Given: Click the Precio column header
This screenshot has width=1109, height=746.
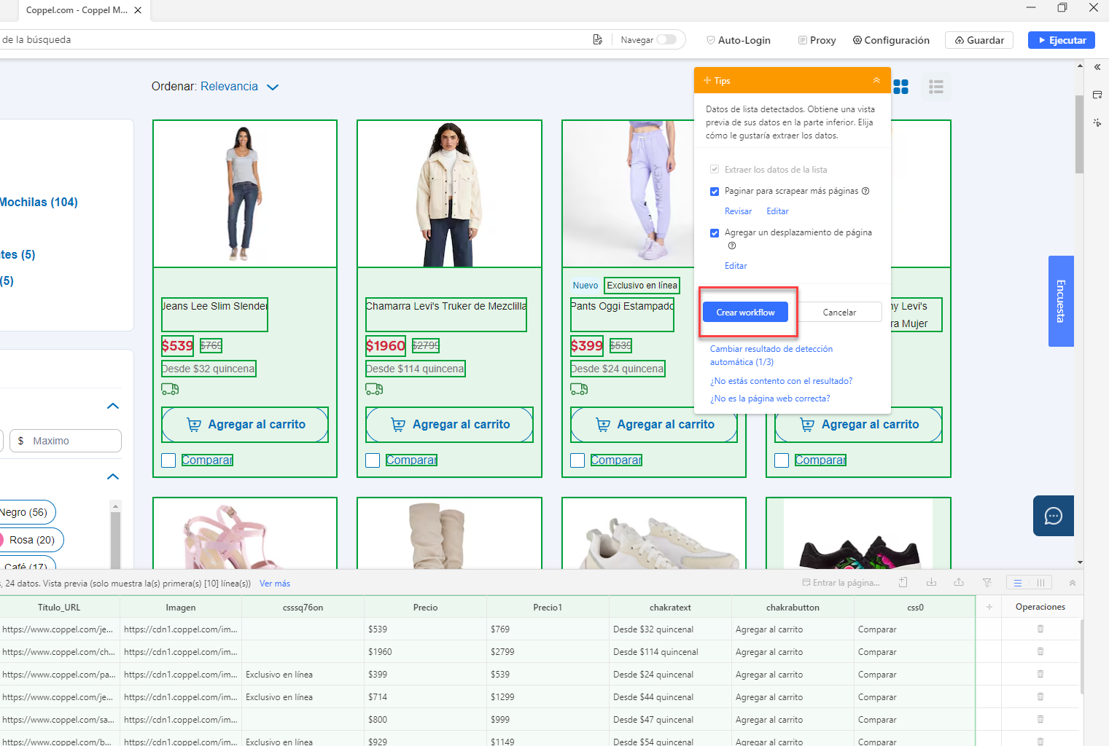Looking at the screenshot, I should pos(426,607).
